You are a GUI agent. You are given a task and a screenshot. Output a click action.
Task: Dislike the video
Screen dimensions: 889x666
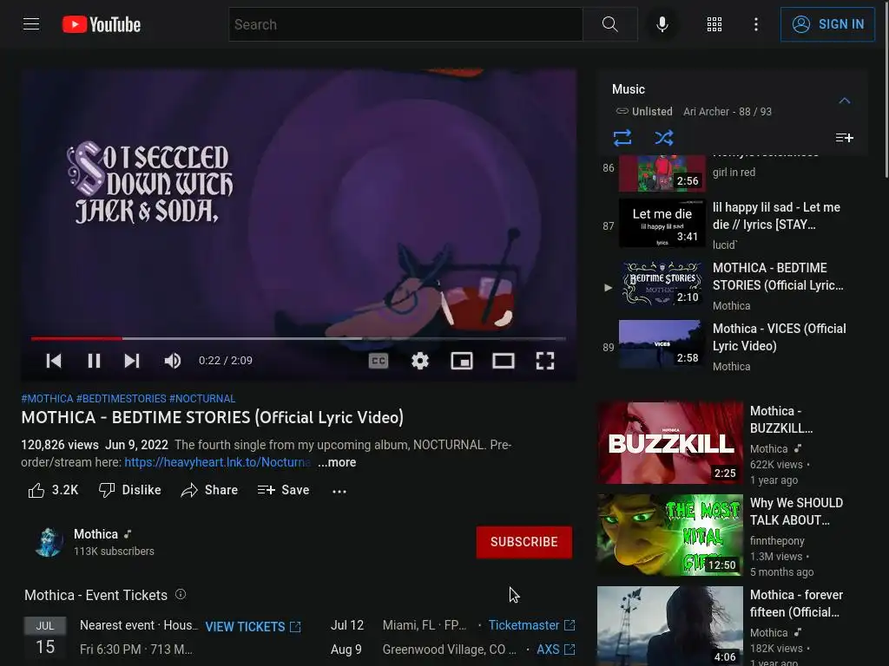pos(130,490)
